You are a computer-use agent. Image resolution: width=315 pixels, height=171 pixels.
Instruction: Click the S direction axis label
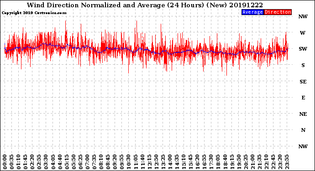303,65
